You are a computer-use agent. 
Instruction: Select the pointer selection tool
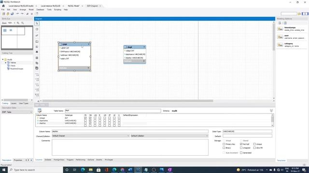point(37,24)
